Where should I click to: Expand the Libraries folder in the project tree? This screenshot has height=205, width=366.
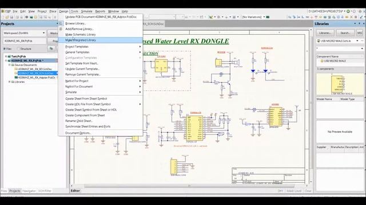click(x=10, y=82)
